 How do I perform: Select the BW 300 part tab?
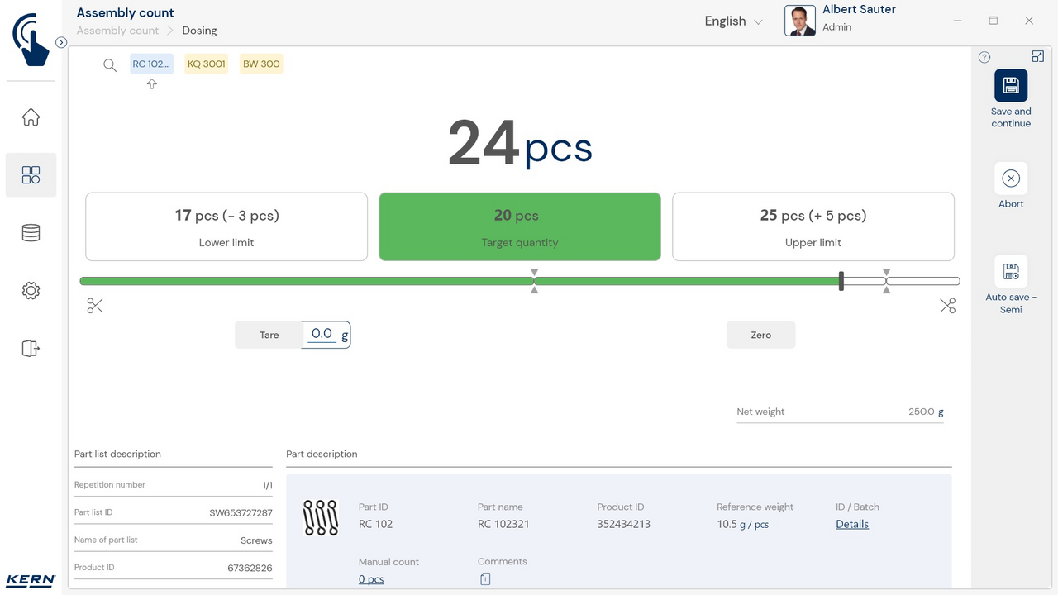(261, 64)
